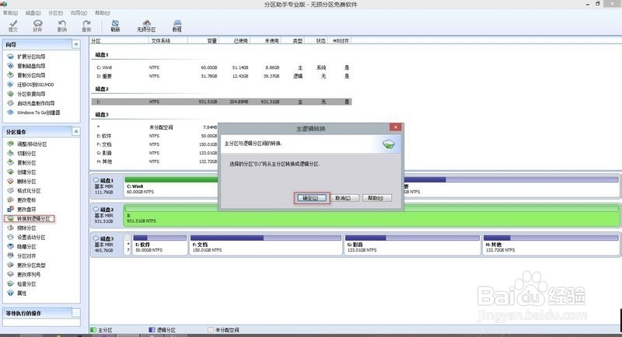The height and width of the screenshot is (337, 622).
Task: Open the 无损分区 toolbar tool
Action: 146,26
